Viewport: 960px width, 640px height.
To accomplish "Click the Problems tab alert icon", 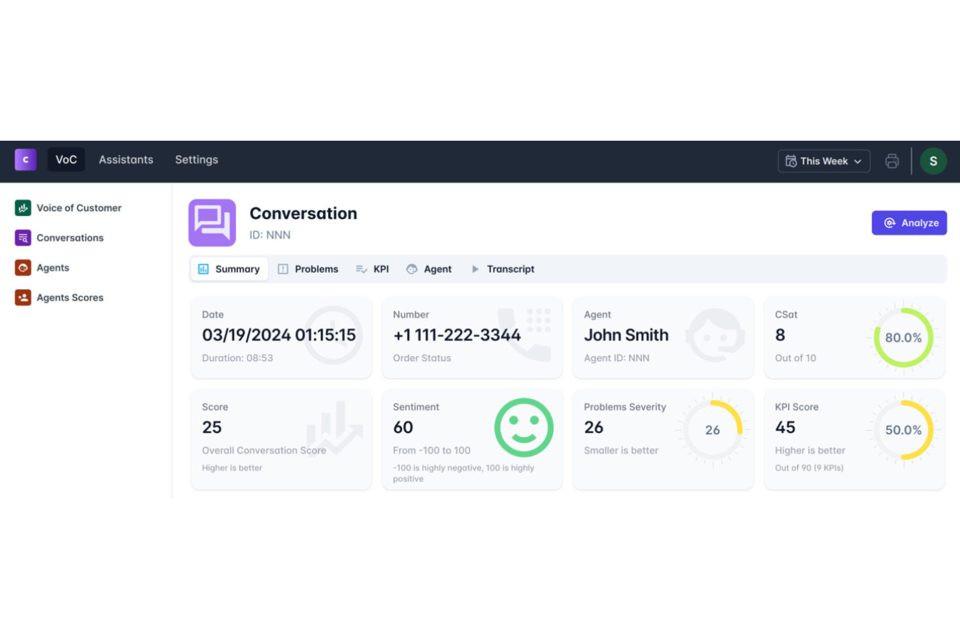I will point(283,268).
